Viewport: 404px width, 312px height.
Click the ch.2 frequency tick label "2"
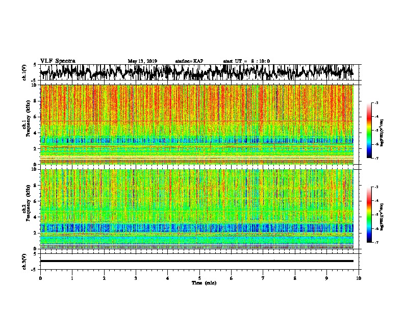coord(36,233)
